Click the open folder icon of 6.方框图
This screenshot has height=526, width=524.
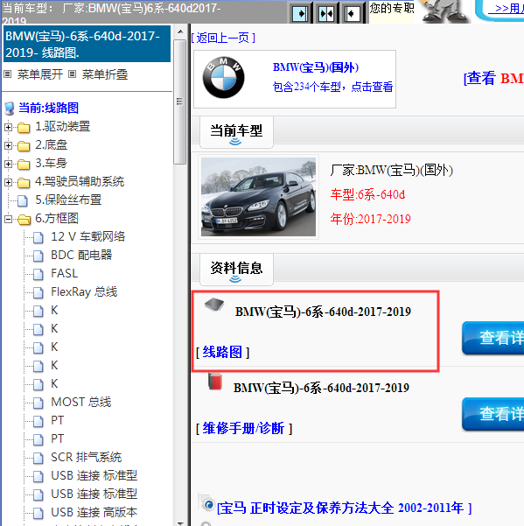point(24,220)
